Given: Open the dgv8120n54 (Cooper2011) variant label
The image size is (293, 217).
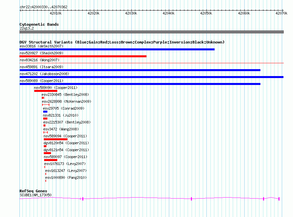Looking at the screenshot, I should coord(66,143).
